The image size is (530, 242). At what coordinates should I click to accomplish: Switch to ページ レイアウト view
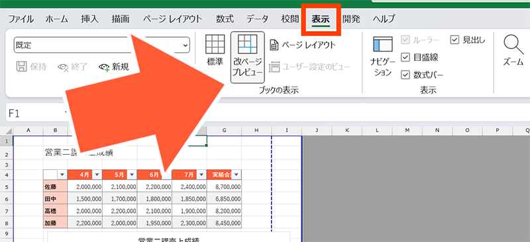[x=303, y=45]
